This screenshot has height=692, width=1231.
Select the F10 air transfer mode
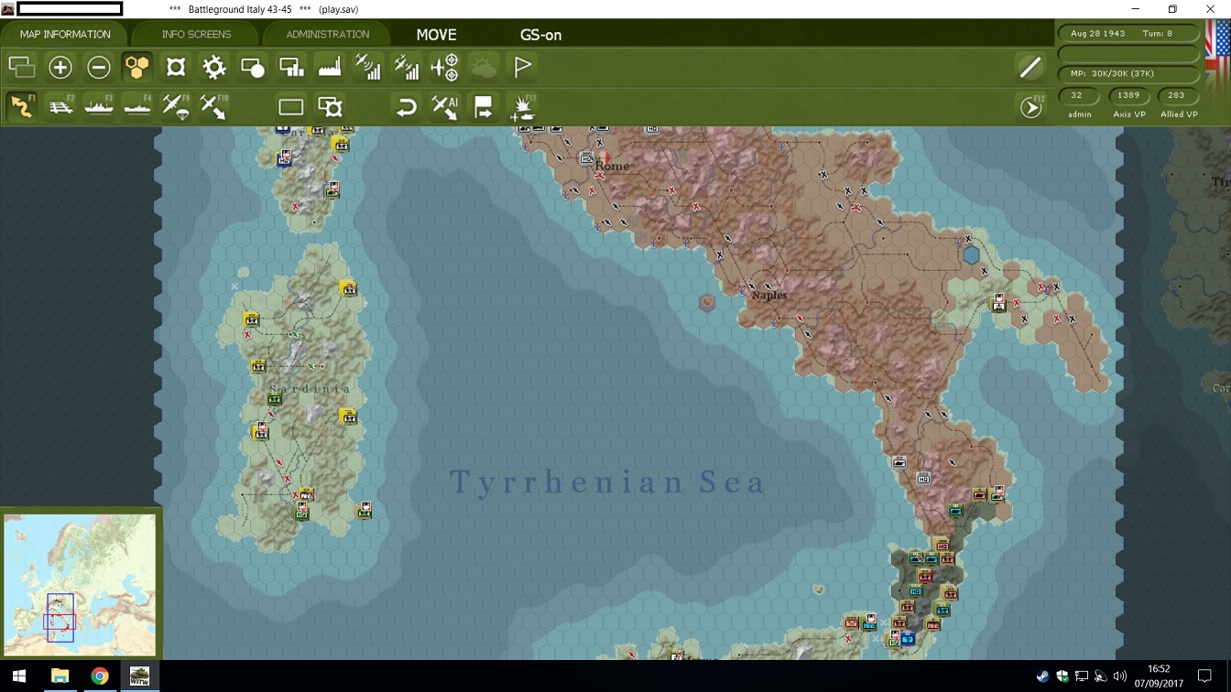(214, 106)
